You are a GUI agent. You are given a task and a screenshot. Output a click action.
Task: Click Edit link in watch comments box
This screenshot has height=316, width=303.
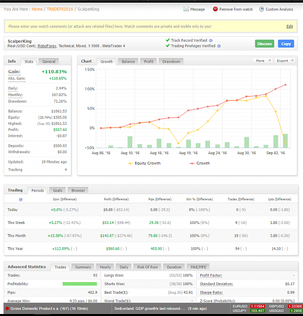click(290, 26)
